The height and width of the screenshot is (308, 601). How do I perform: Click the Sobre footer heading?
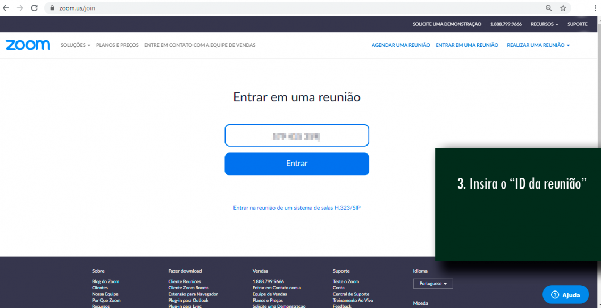coord(98,271)
